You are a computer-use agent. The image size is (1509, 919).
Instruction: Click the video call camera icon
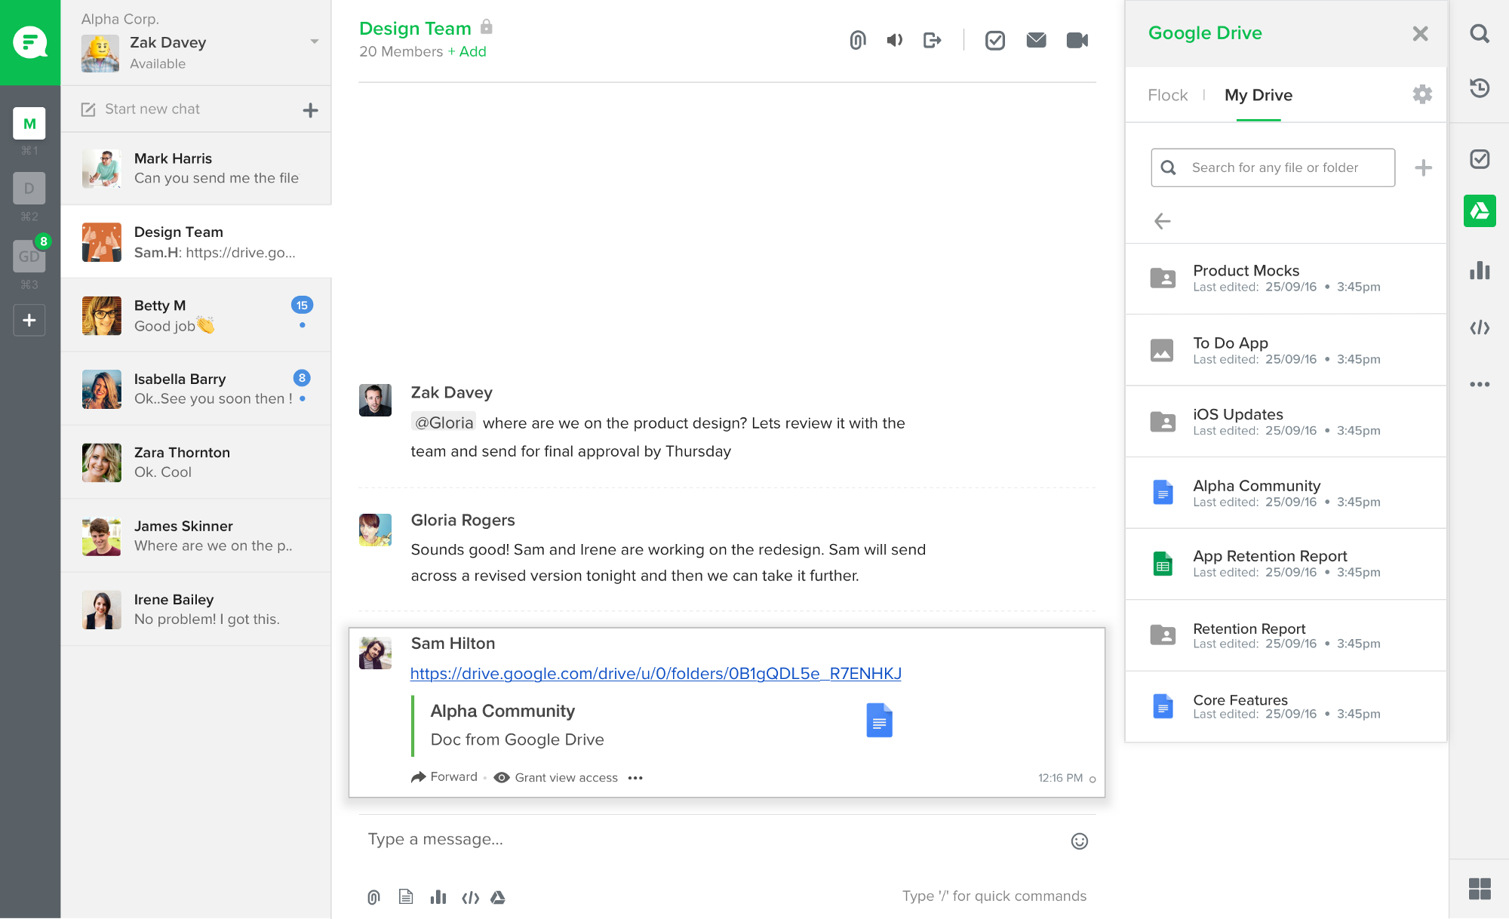coord(1077,40)
